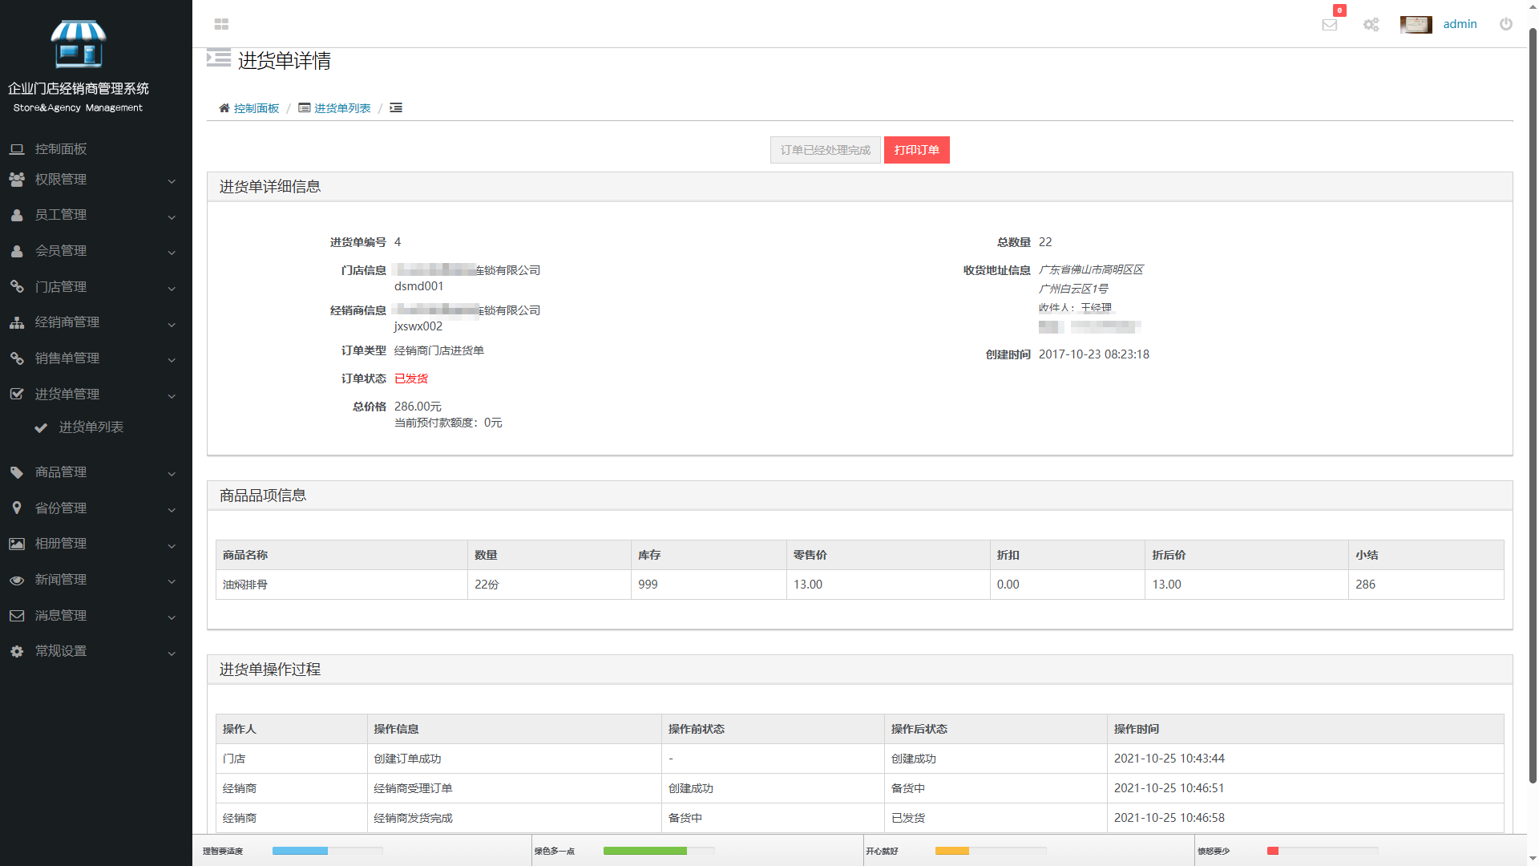Click the store logo icon
This screenshot has width=1539, height=866.
79,44
